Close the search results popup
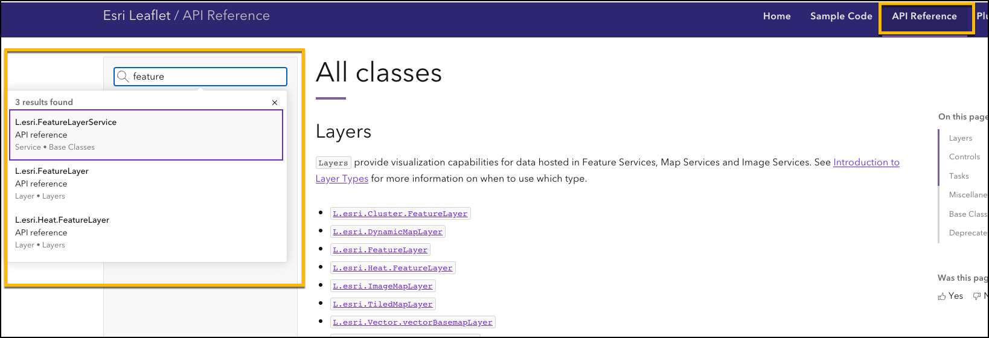The height and width of the screenshot is (338, 989). 275,103
